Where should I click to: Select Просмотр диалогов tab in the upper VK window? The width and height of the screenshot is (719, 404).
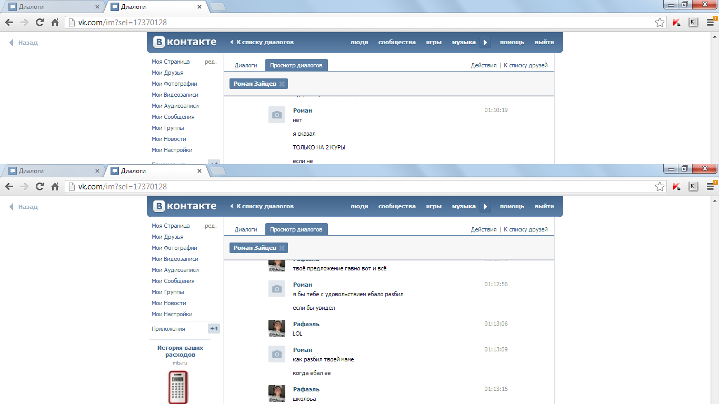pyautogui.click(x=296, y=65)
